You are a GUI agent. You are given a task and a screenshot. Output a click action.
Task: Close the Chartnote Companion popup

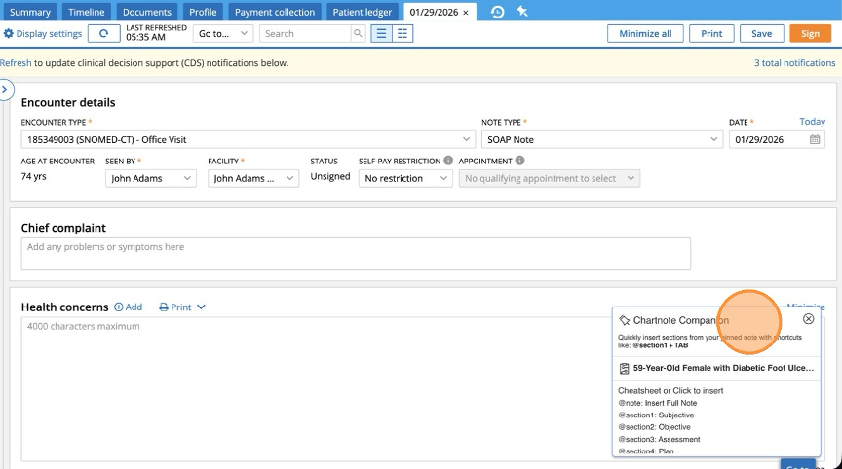pos(808,319)
